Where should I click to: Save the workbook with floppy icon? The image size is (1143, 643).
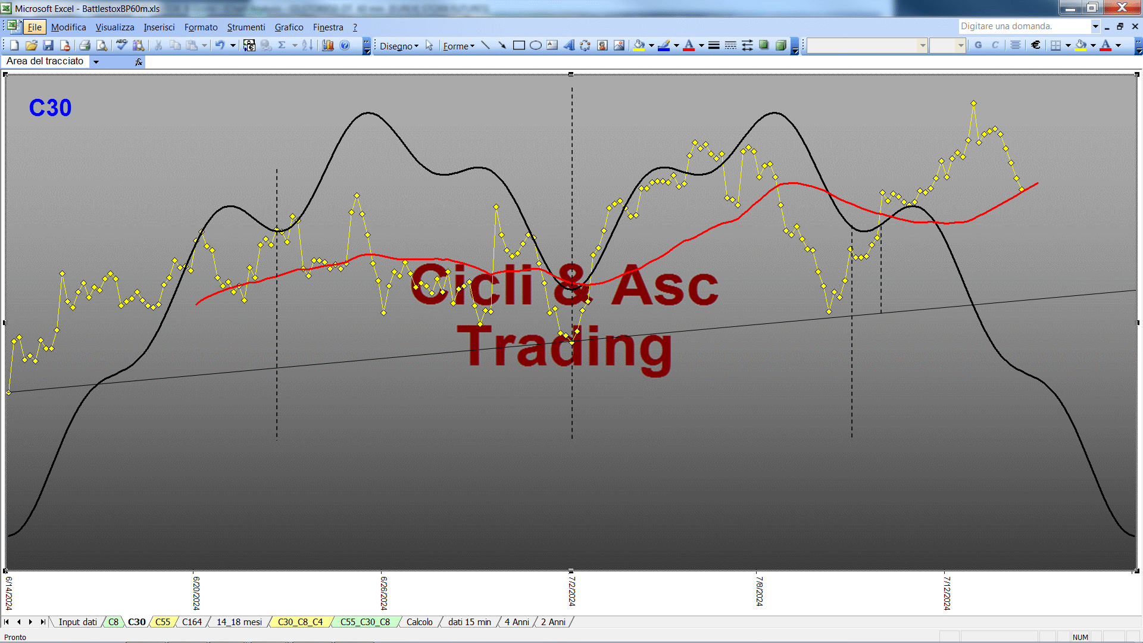48,45
